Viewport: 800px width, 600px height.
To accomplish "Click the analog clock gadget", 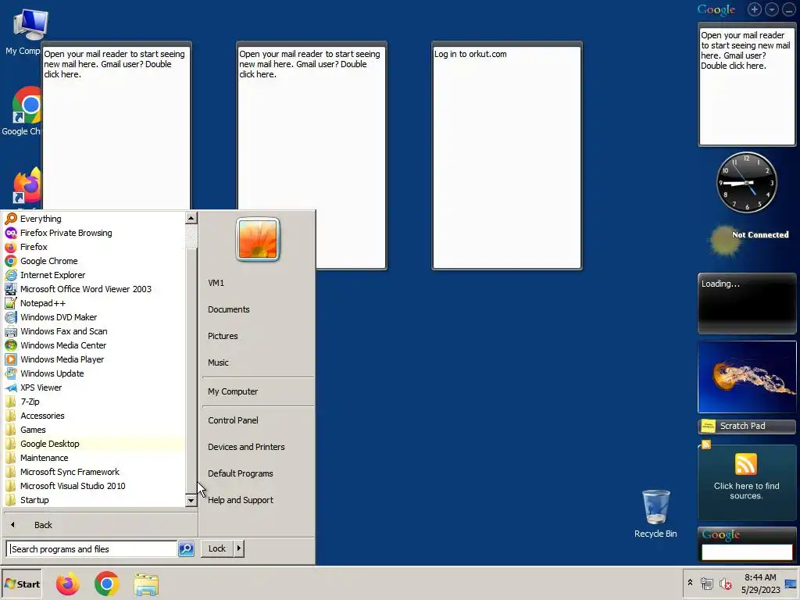I will (x=747, y=182).
